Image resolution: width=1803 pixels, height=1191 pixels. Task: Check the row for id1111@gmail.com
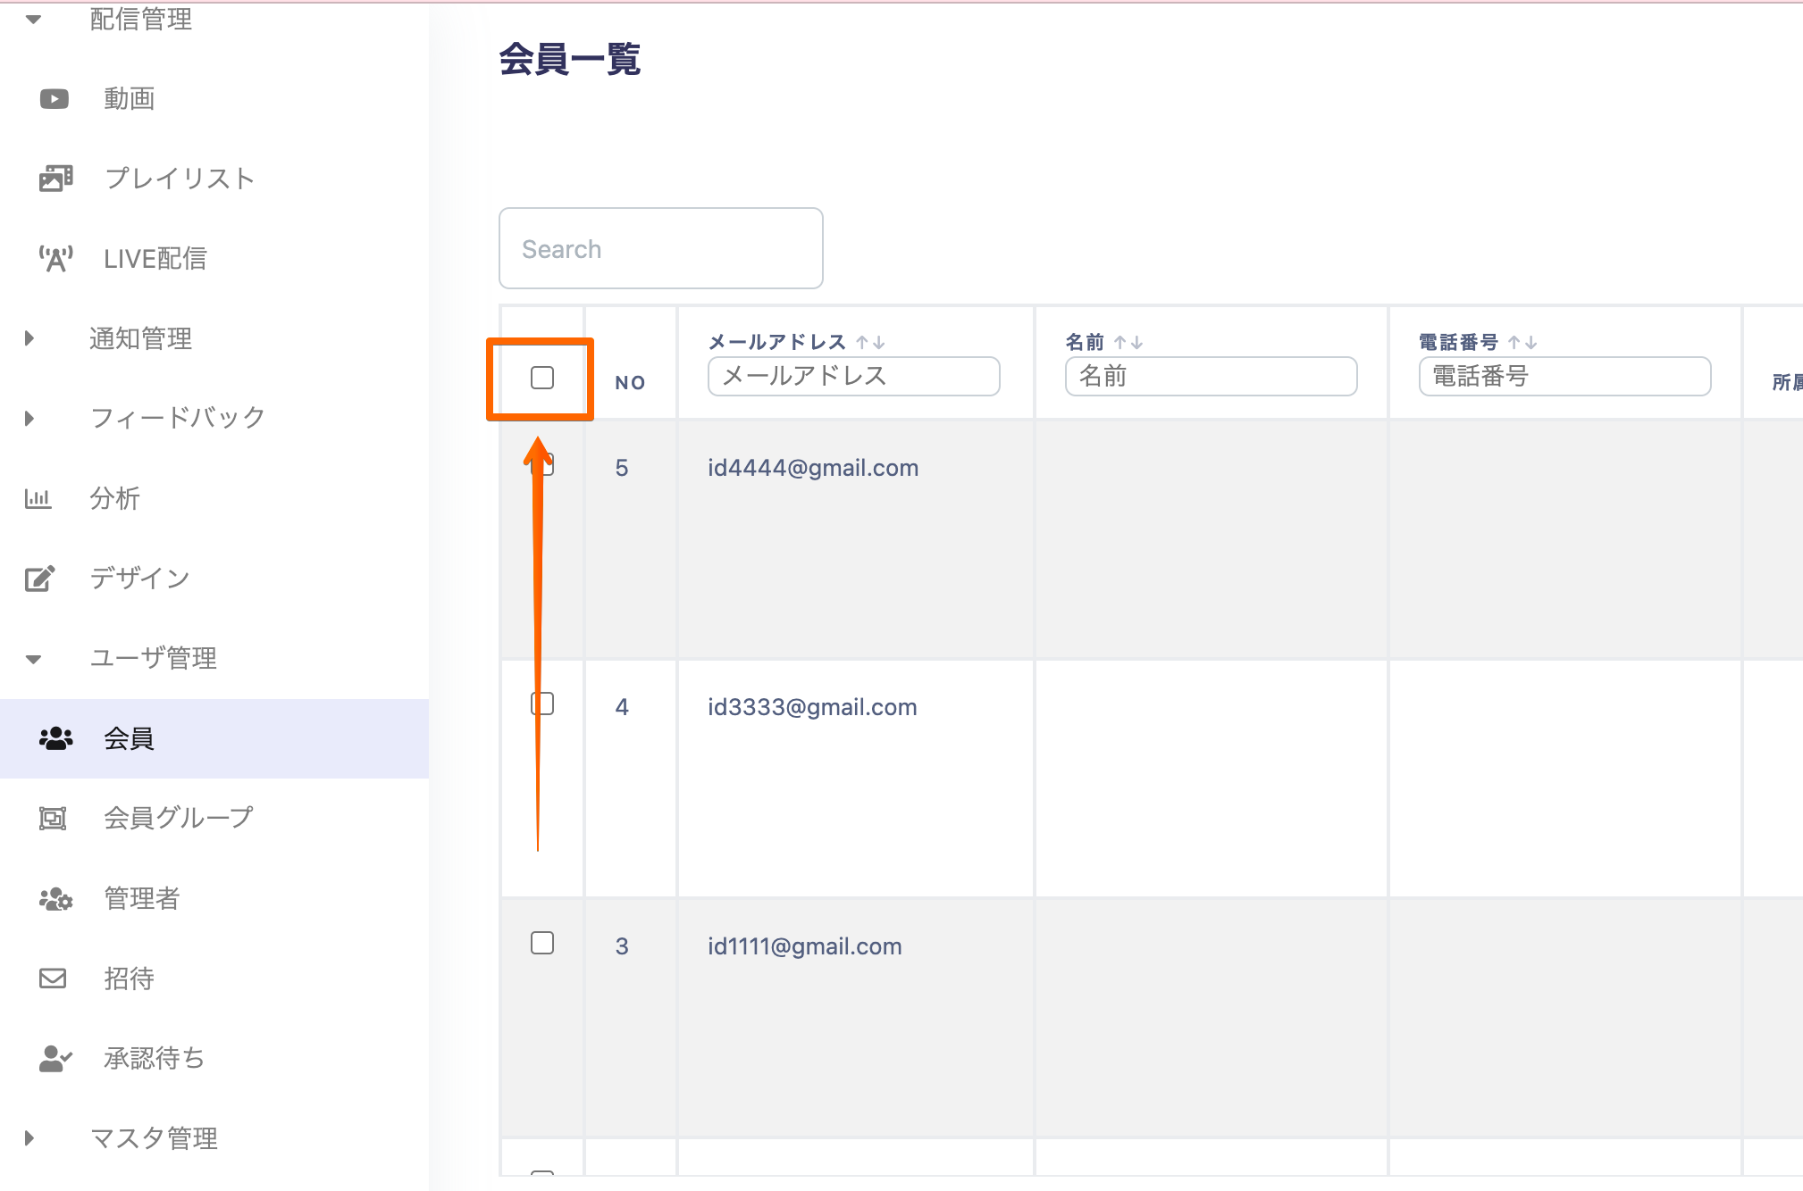(x=542, y=943)
